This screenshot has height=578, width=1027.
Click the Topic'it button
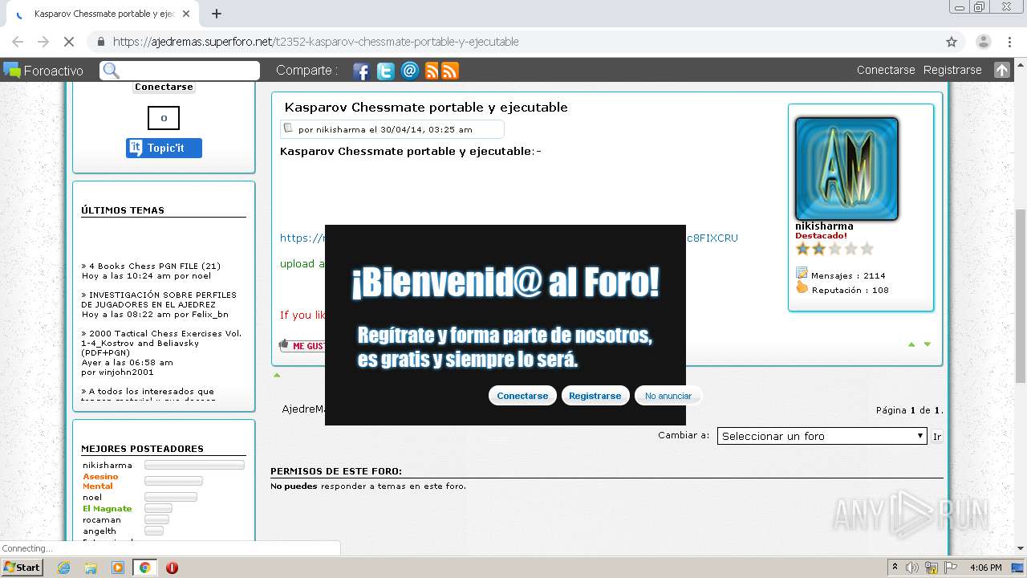point(164,148)
